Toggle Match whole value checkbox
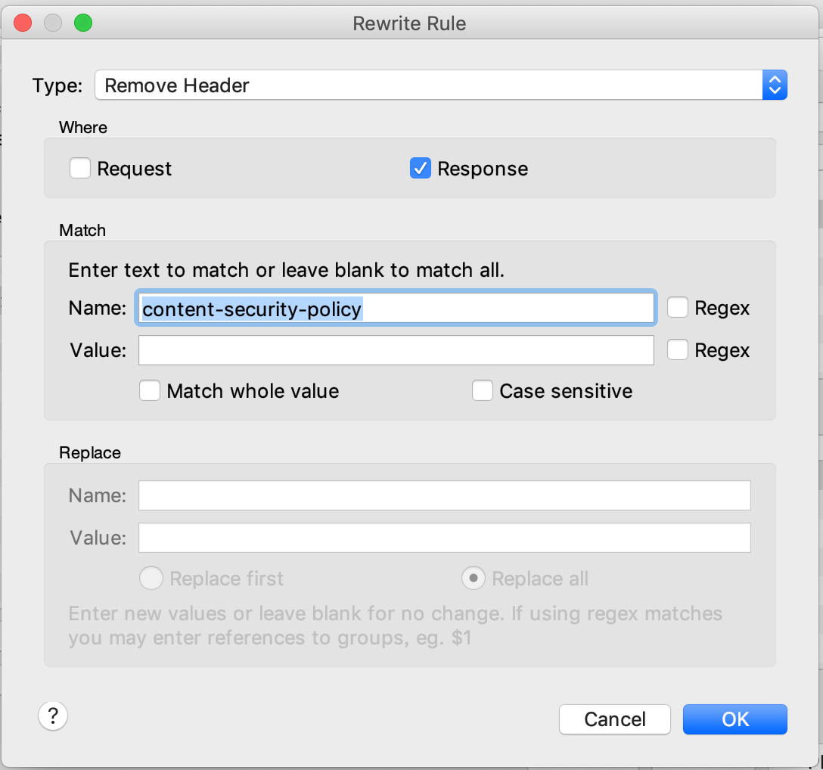823x770 pixels. (150, 391)
